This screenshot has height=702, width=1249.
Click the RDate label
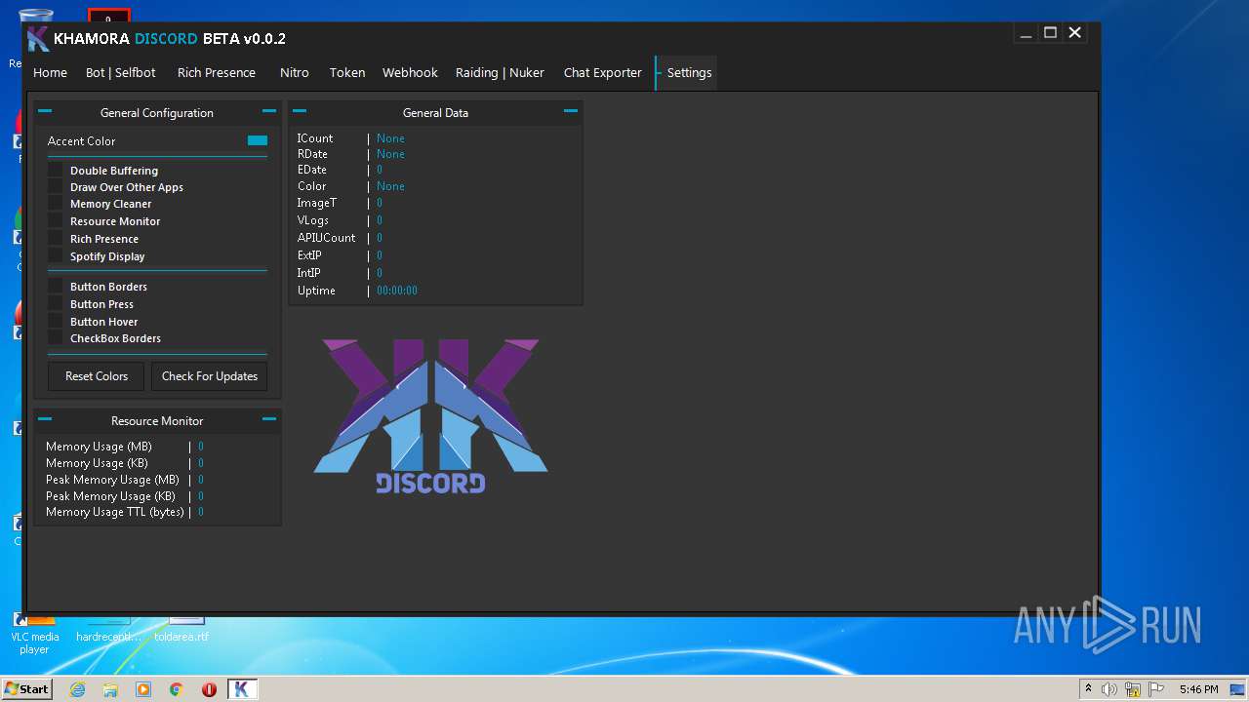312,154
